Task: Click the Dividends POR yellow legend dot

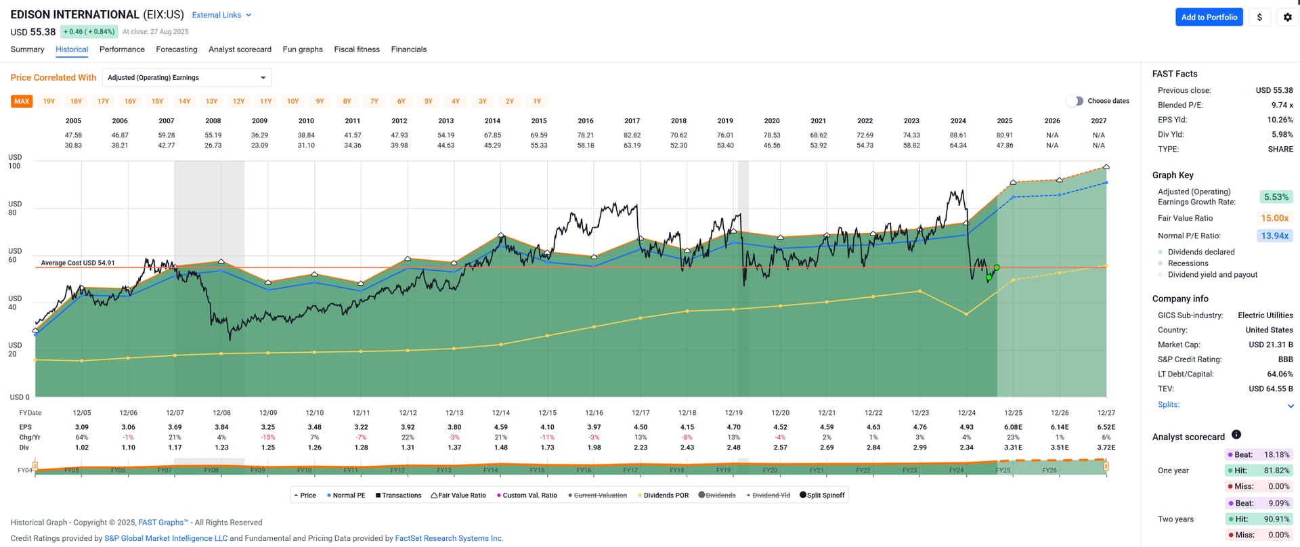Action: click(x=640, y=496)
